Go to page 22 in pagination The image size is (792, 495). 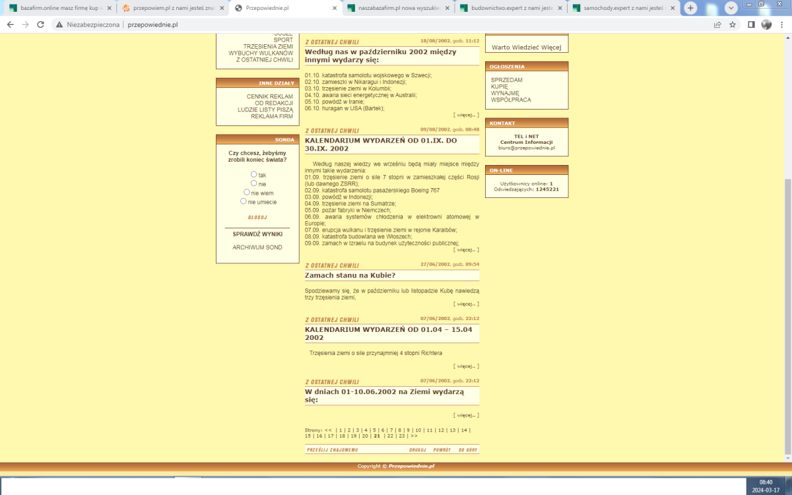[x=390, y=436]
